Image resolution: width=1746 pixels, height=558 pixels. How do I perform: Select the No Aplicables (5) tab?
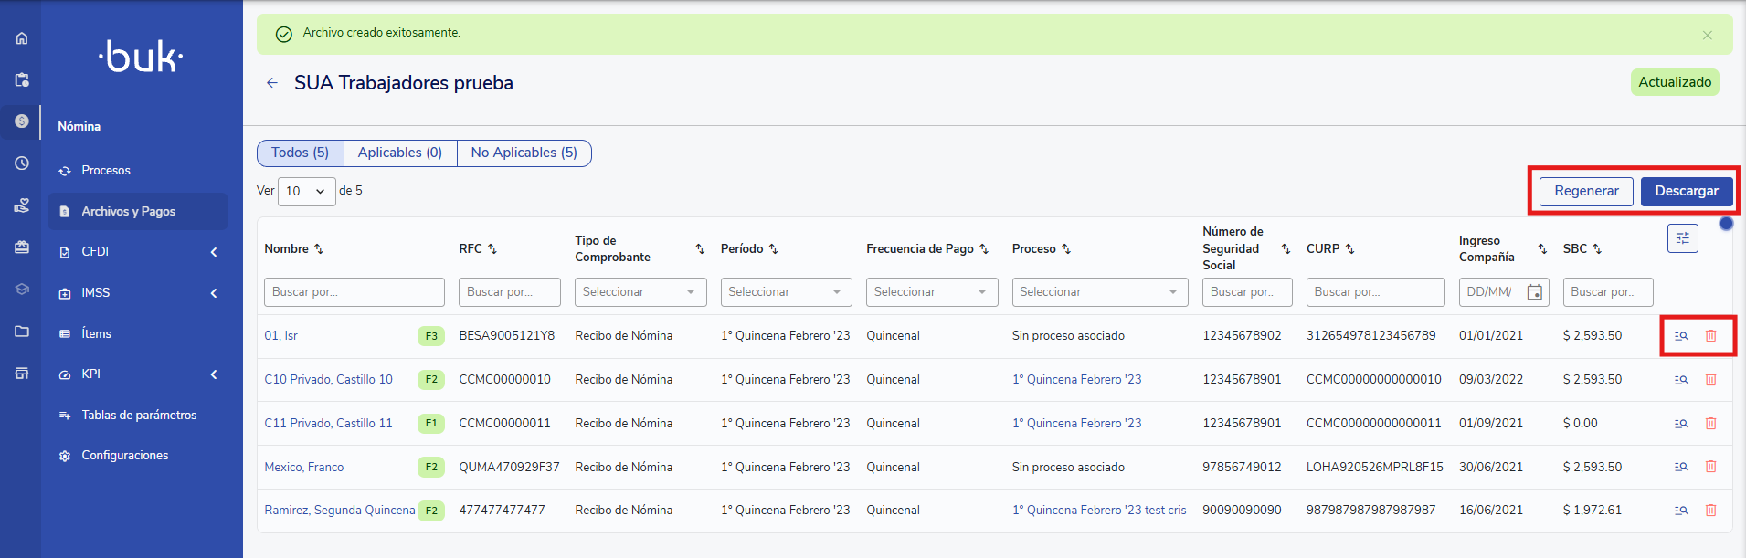(x=524, y=153)
